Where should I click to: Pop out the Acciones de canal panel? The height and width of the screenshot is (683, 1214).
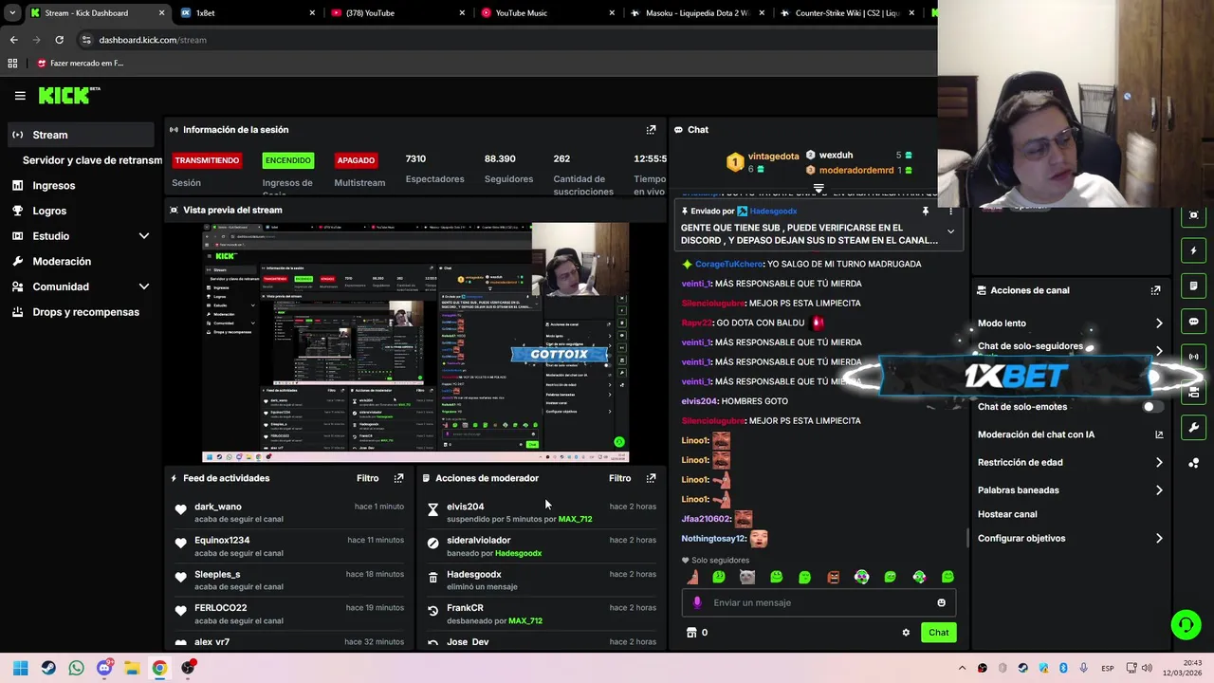(1155, 290)
